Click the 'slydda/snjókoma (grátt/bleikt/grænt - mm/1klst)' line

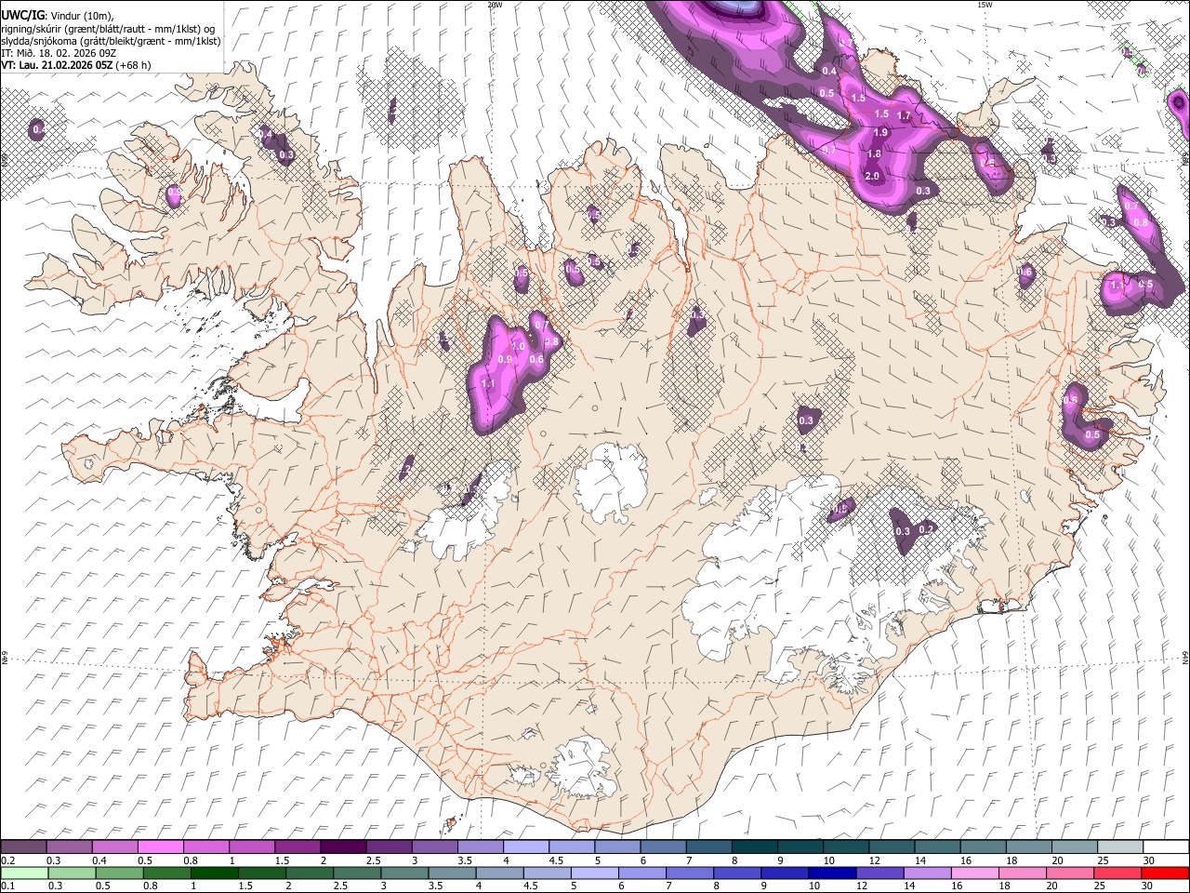(111, 41)
